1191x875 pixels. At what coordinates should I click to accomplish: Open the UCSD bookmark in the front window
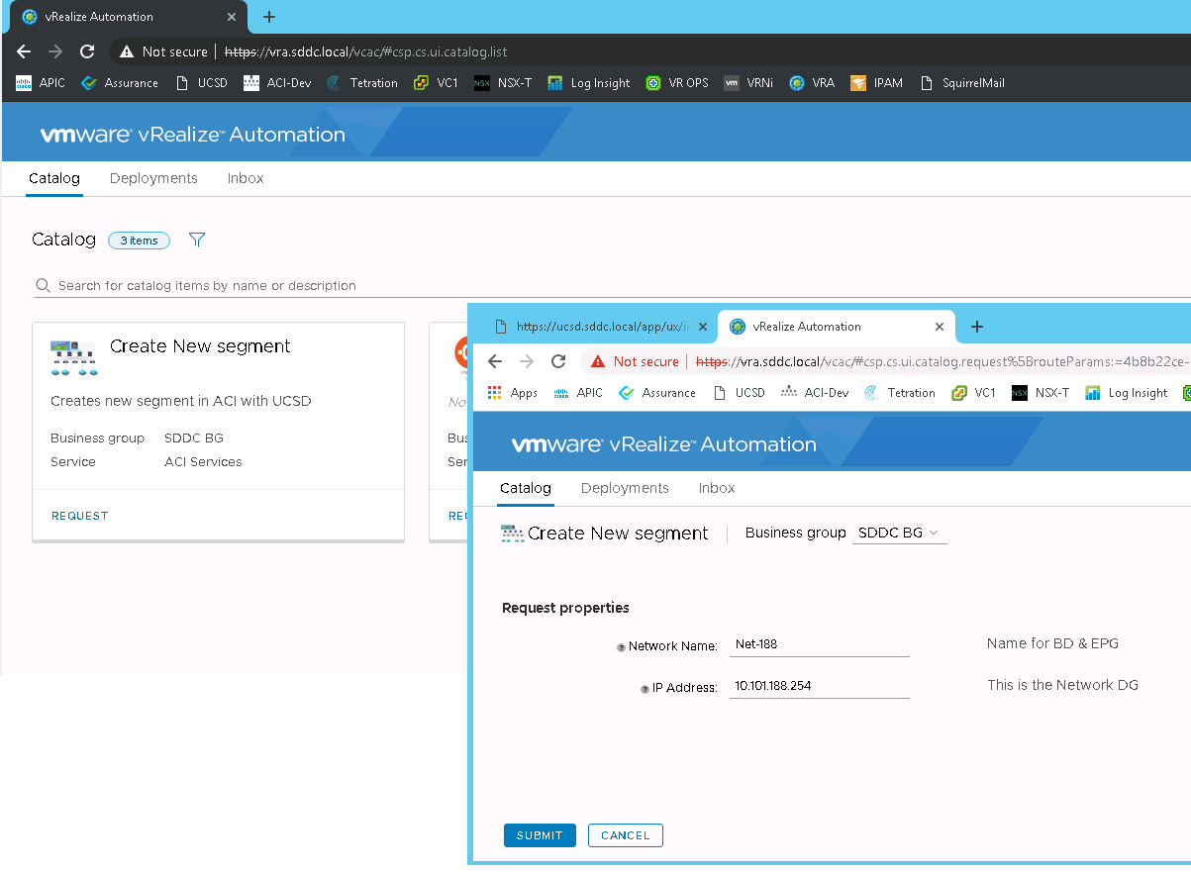tap(739, 393)
